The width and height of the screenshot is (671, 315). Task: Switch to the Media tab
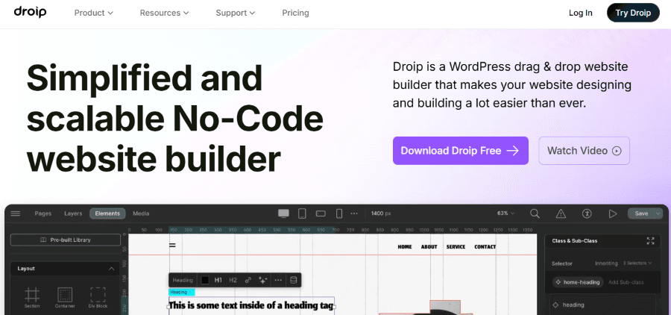point(141,213)
